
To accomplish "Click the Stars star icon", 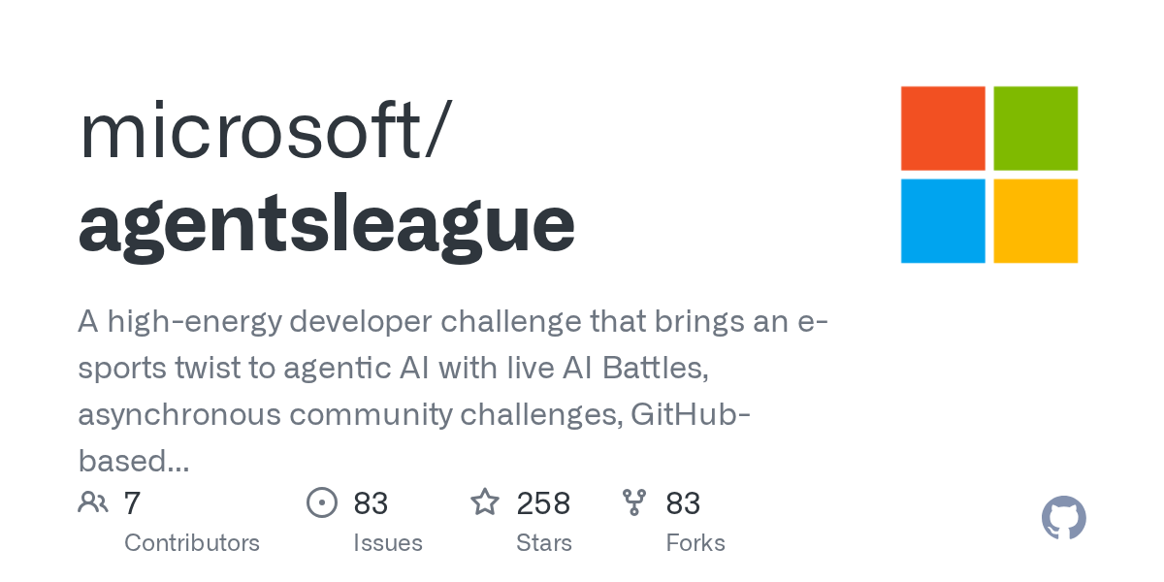I will [484, 502].
